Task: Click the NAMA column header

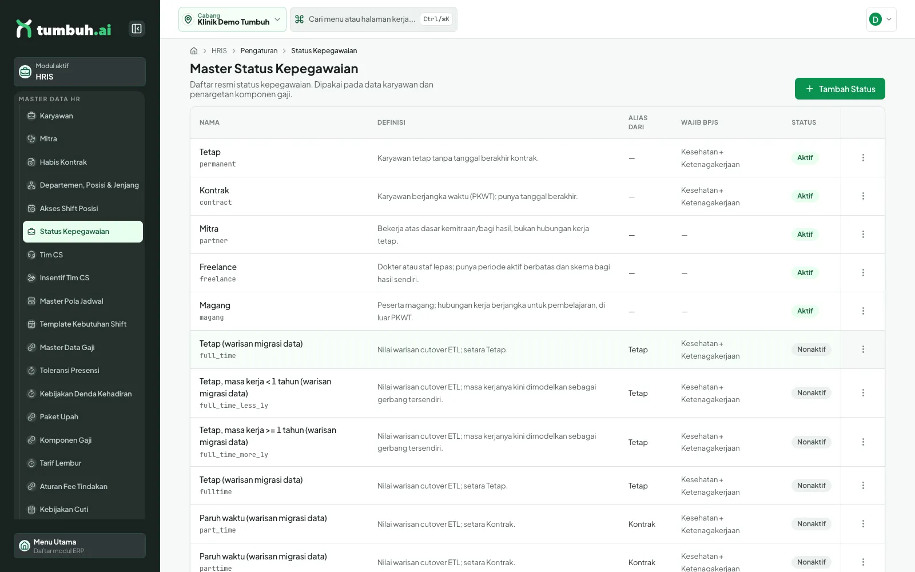Action: tap(209, 122)
